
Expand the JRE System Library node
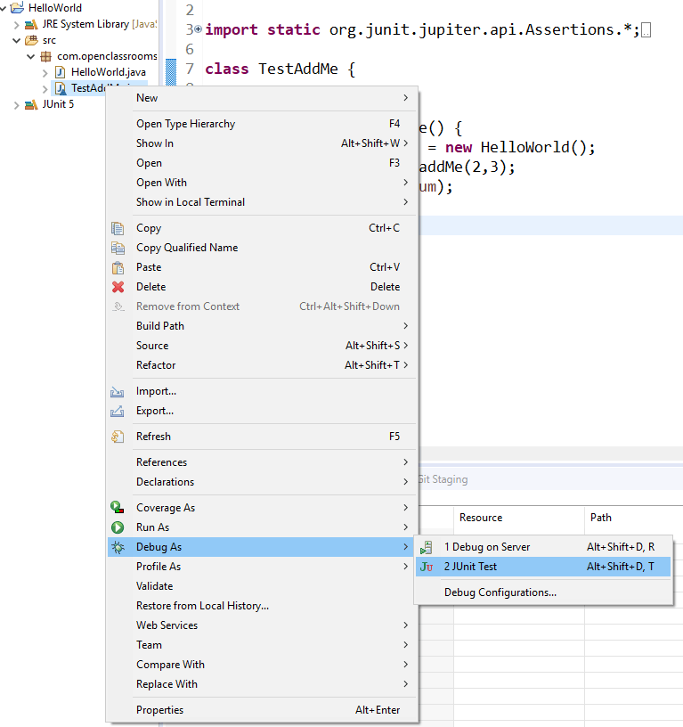(17, 25)
